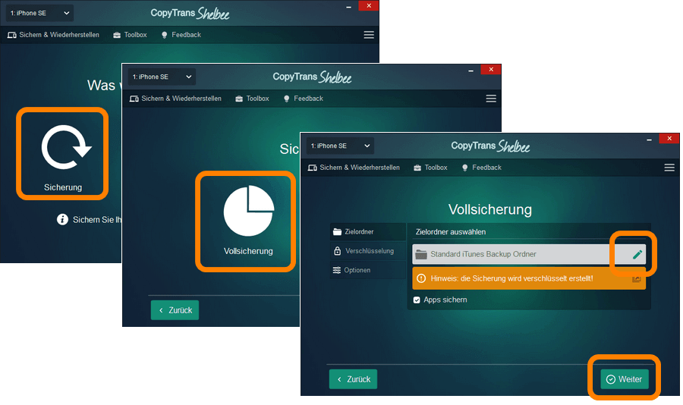The width and height of the screenshot is (683, 405).
Task: Click Zurück button in front window
Action: click(353, 379)
